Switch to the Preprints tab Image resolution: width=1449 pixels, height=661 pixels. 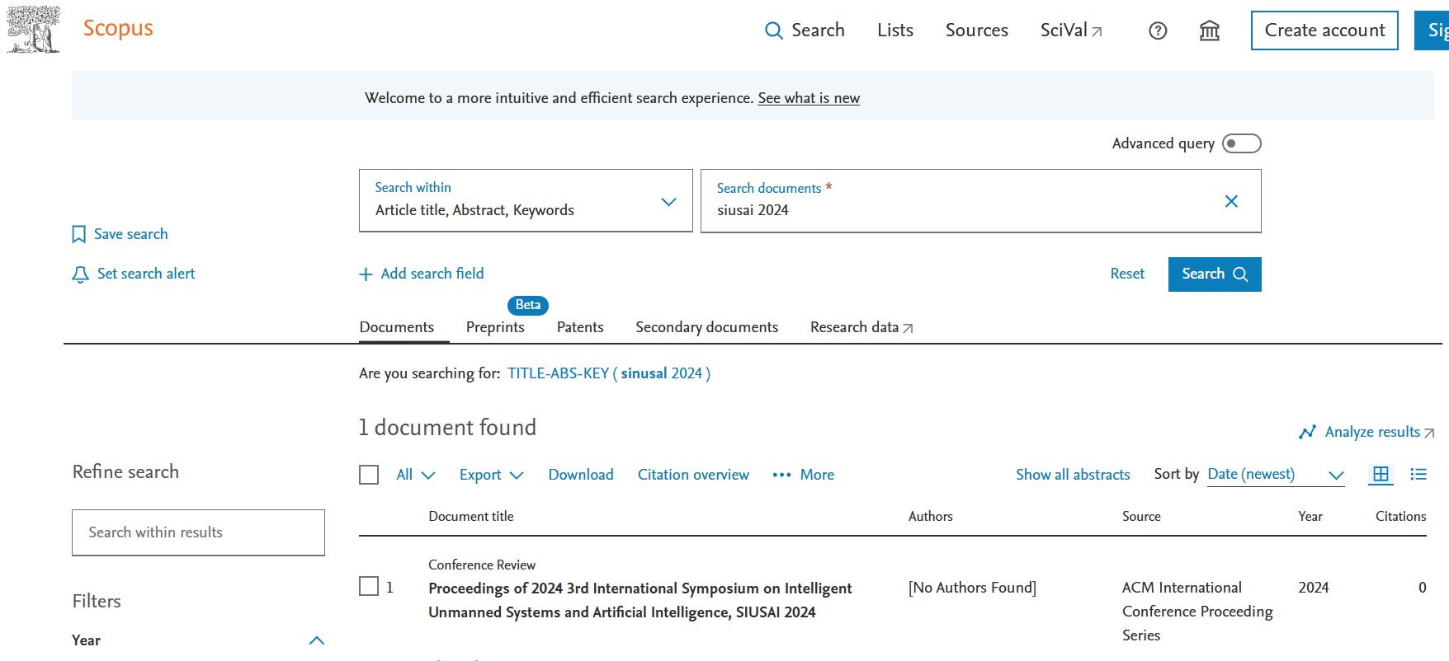point(495,327)
